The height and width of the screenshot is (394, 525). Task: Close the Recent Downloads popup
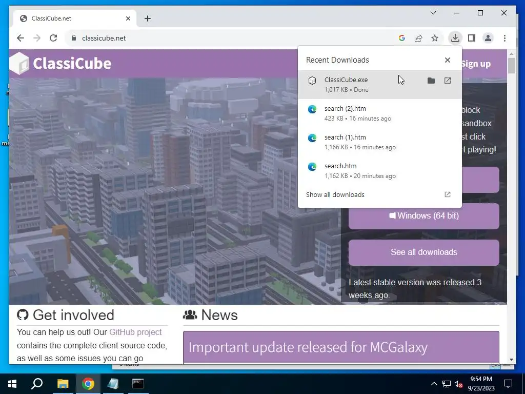tap(447, 60)
